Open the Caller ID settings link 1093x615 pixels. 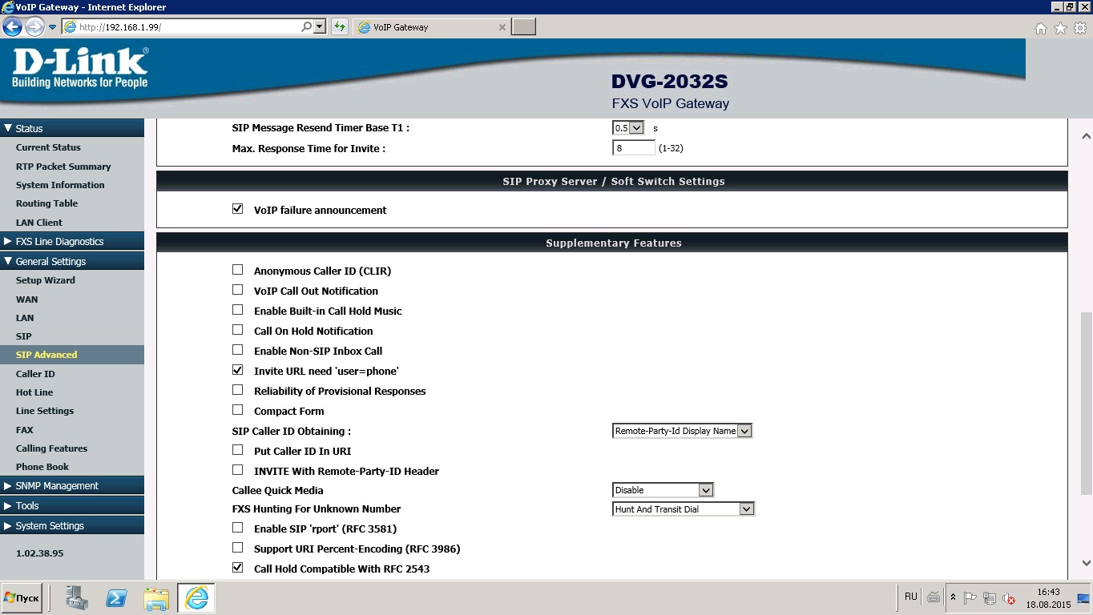click(x=35, y=374)
